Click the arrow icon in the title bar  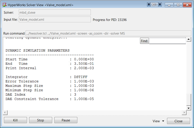pyautogui.click(x=154, y=5)
